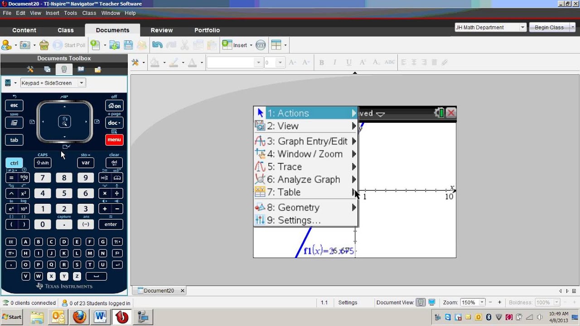Open Microsoft Word from the taskbar
The image size is (580, 326).
(101, 317)
